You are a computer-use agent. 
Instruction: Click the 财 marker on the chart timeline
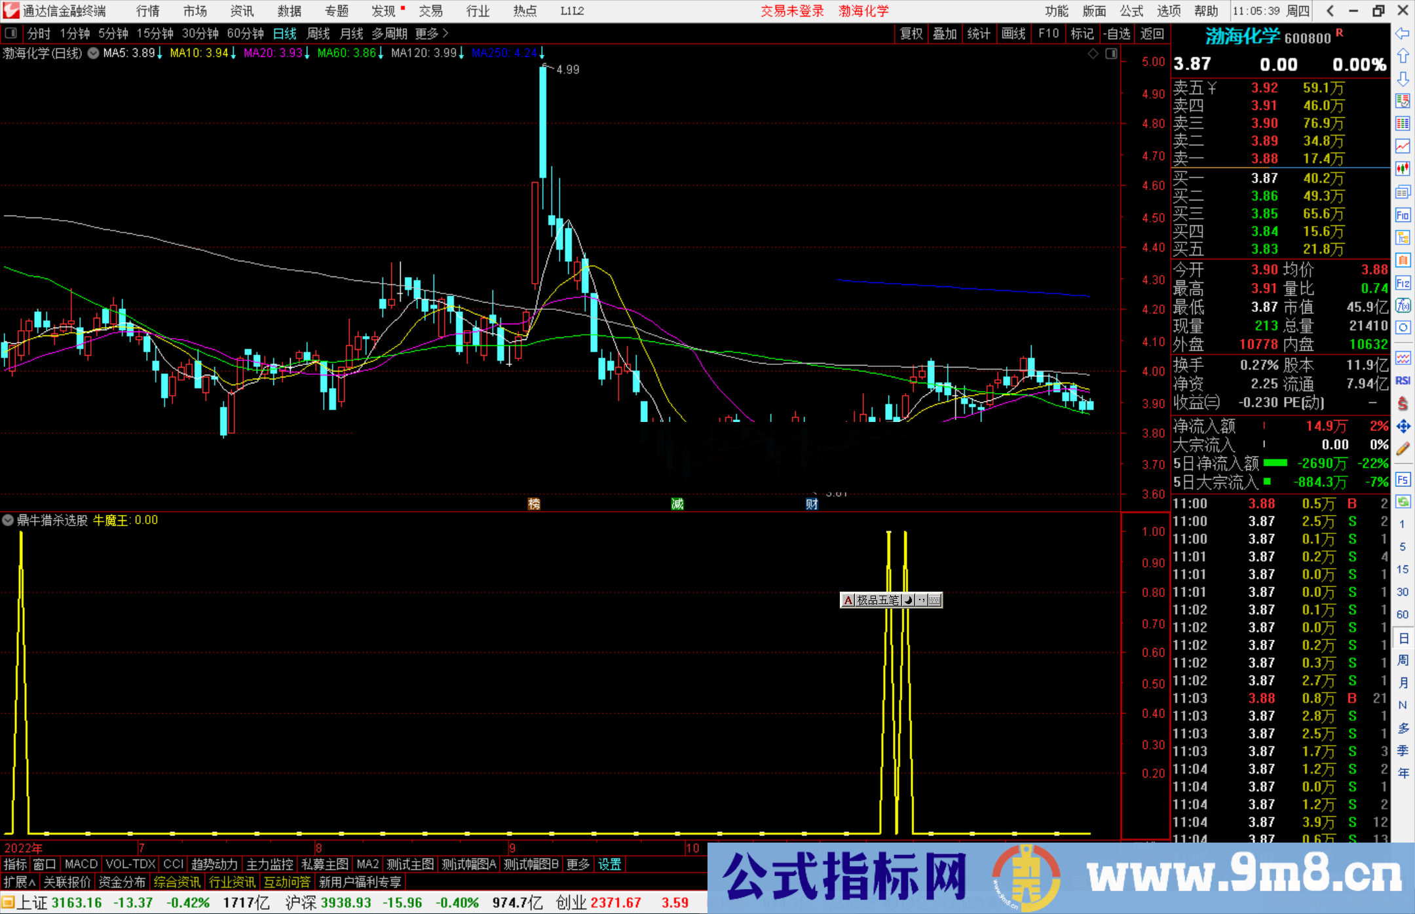(x=812, y=504)
